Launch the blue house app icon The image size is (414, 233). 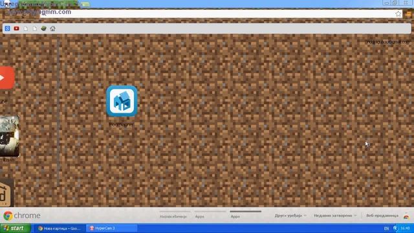(122, 101)
